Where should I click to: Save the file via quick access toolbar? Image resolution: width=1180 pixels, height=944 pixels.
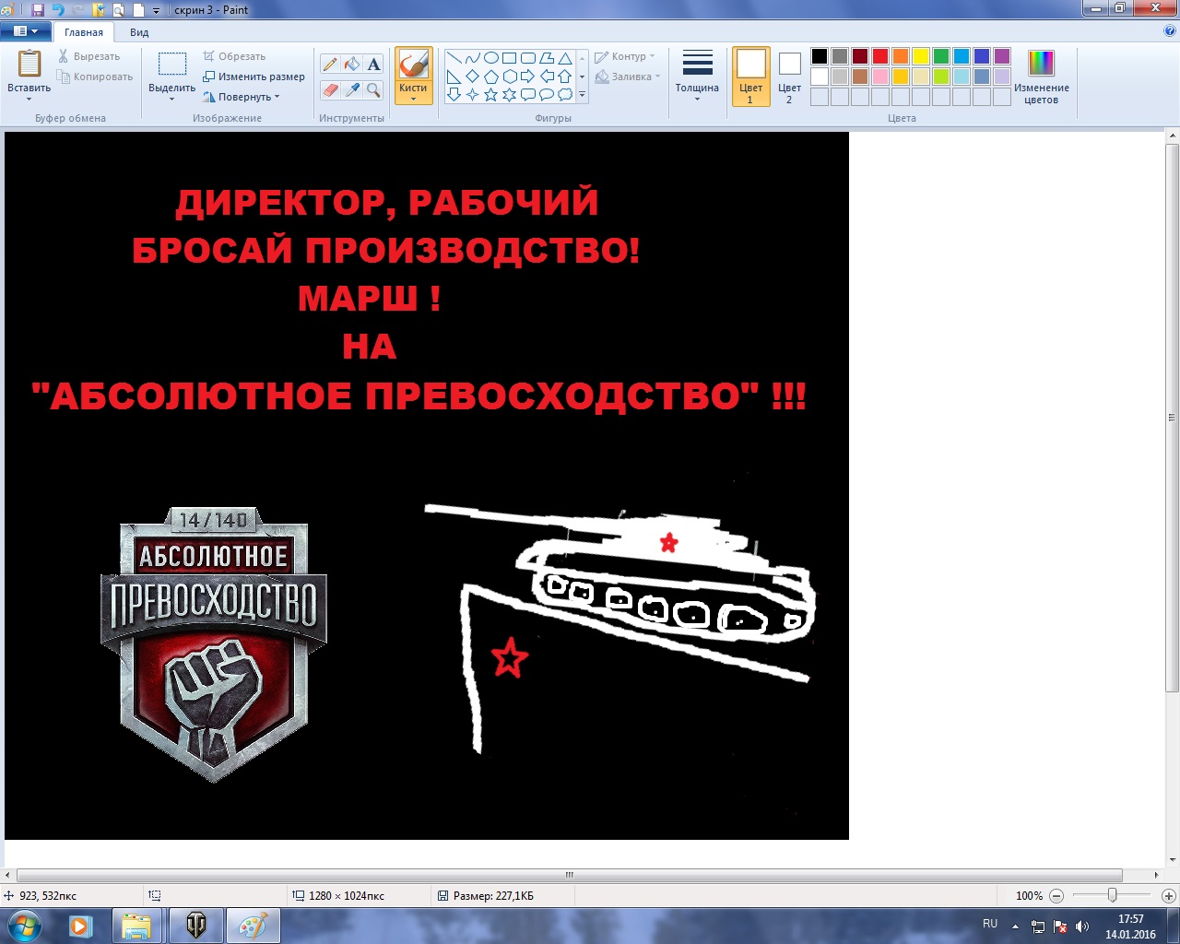[38, 10]
